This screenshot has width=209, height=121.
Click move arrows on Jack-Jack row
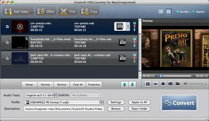tap(134, 61)
